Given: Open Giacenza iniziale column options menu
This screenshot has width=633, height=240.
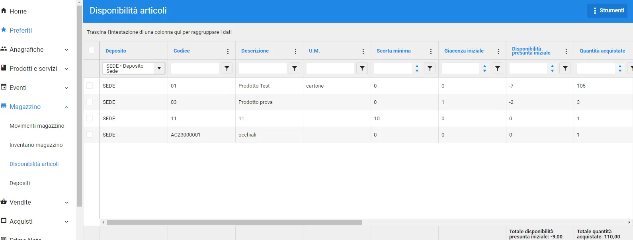Looking at the screenshot, I should 498,51.
